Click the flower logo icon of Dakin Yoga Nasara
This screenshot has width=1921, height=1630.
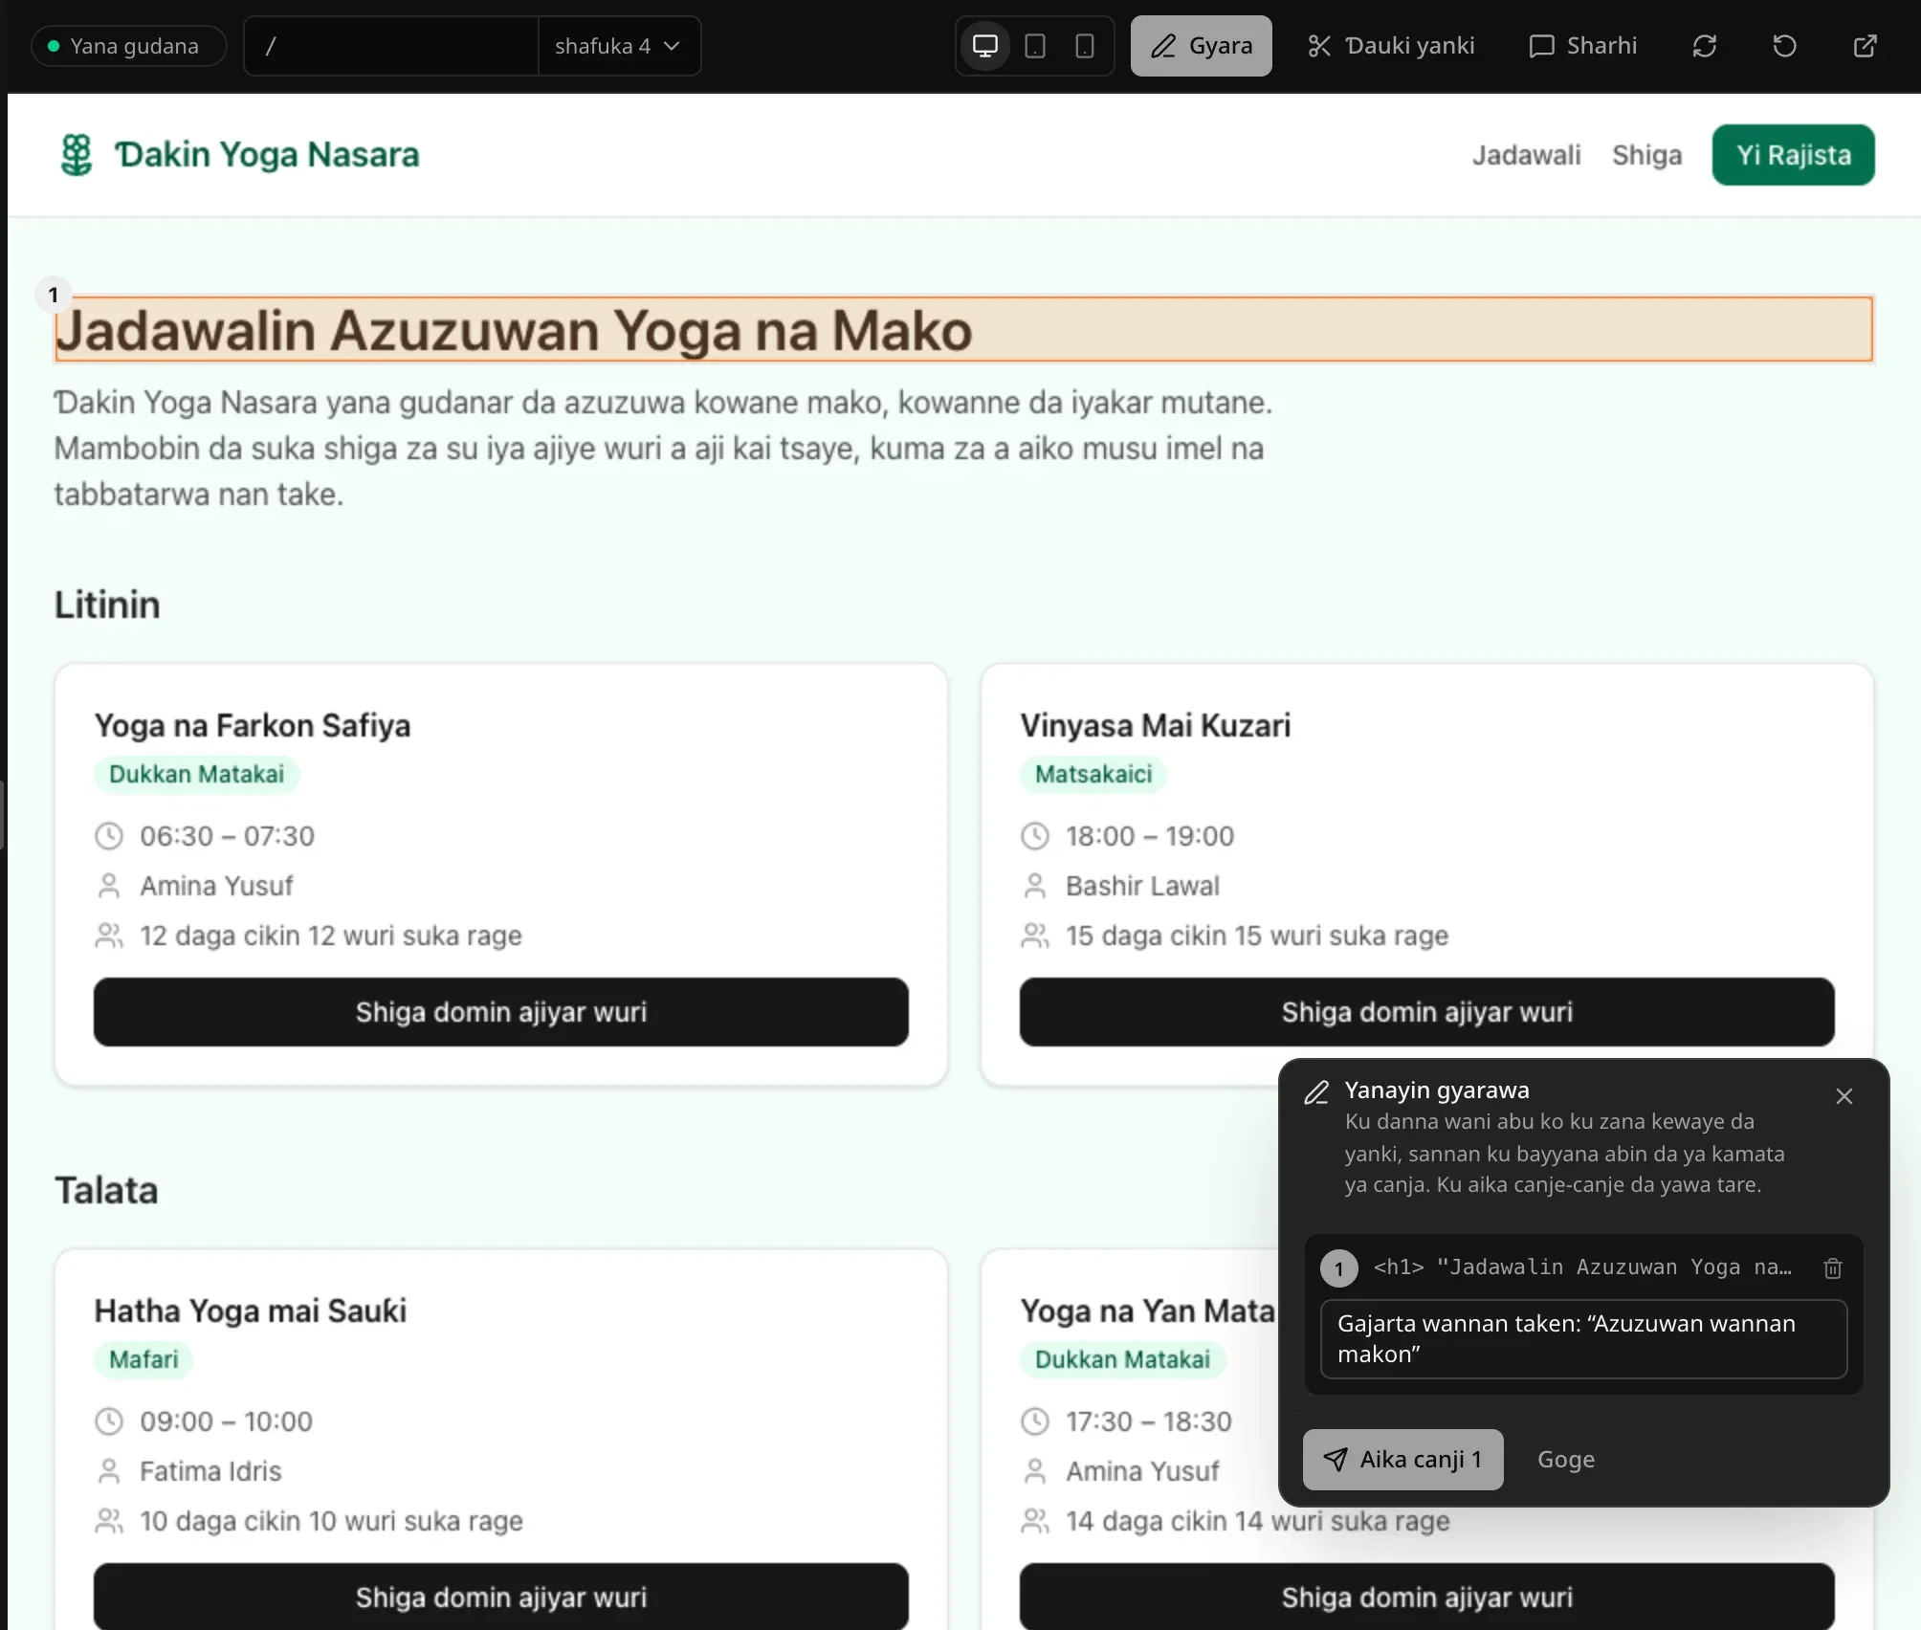pyautogui.click(x=77, y=154)
